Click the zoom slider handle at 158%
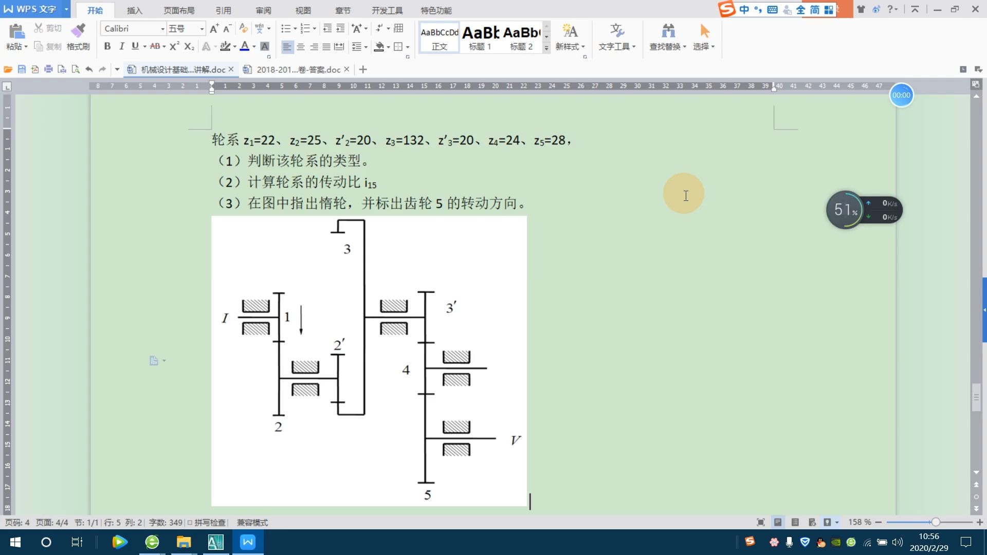 click(936, 522)
